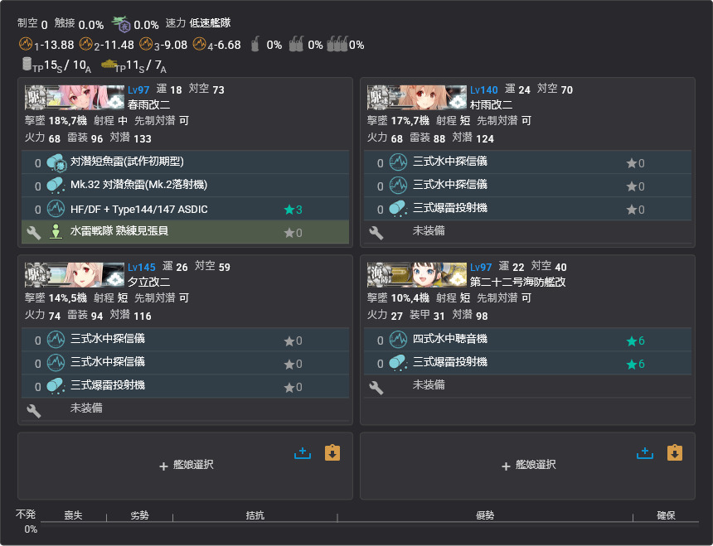The height and width of the screenshot is (546, 713).
Task: Click the icon beside 対潜短魚雷(試作初期型)
Action: pyautogui.click(x=56, y=163)
